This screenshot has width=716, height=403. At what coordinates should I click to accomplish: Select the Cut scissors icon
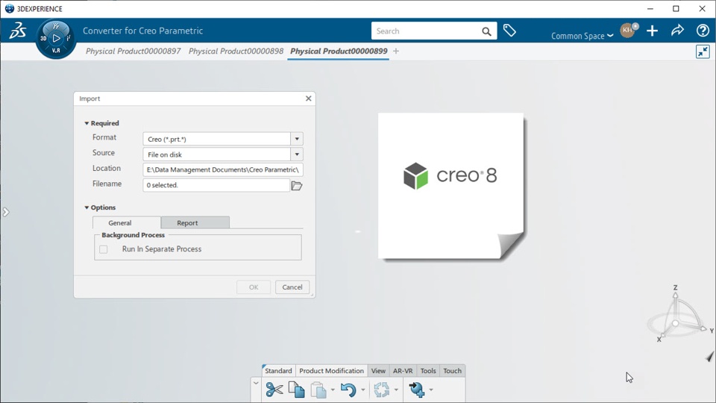pos(274,390)
